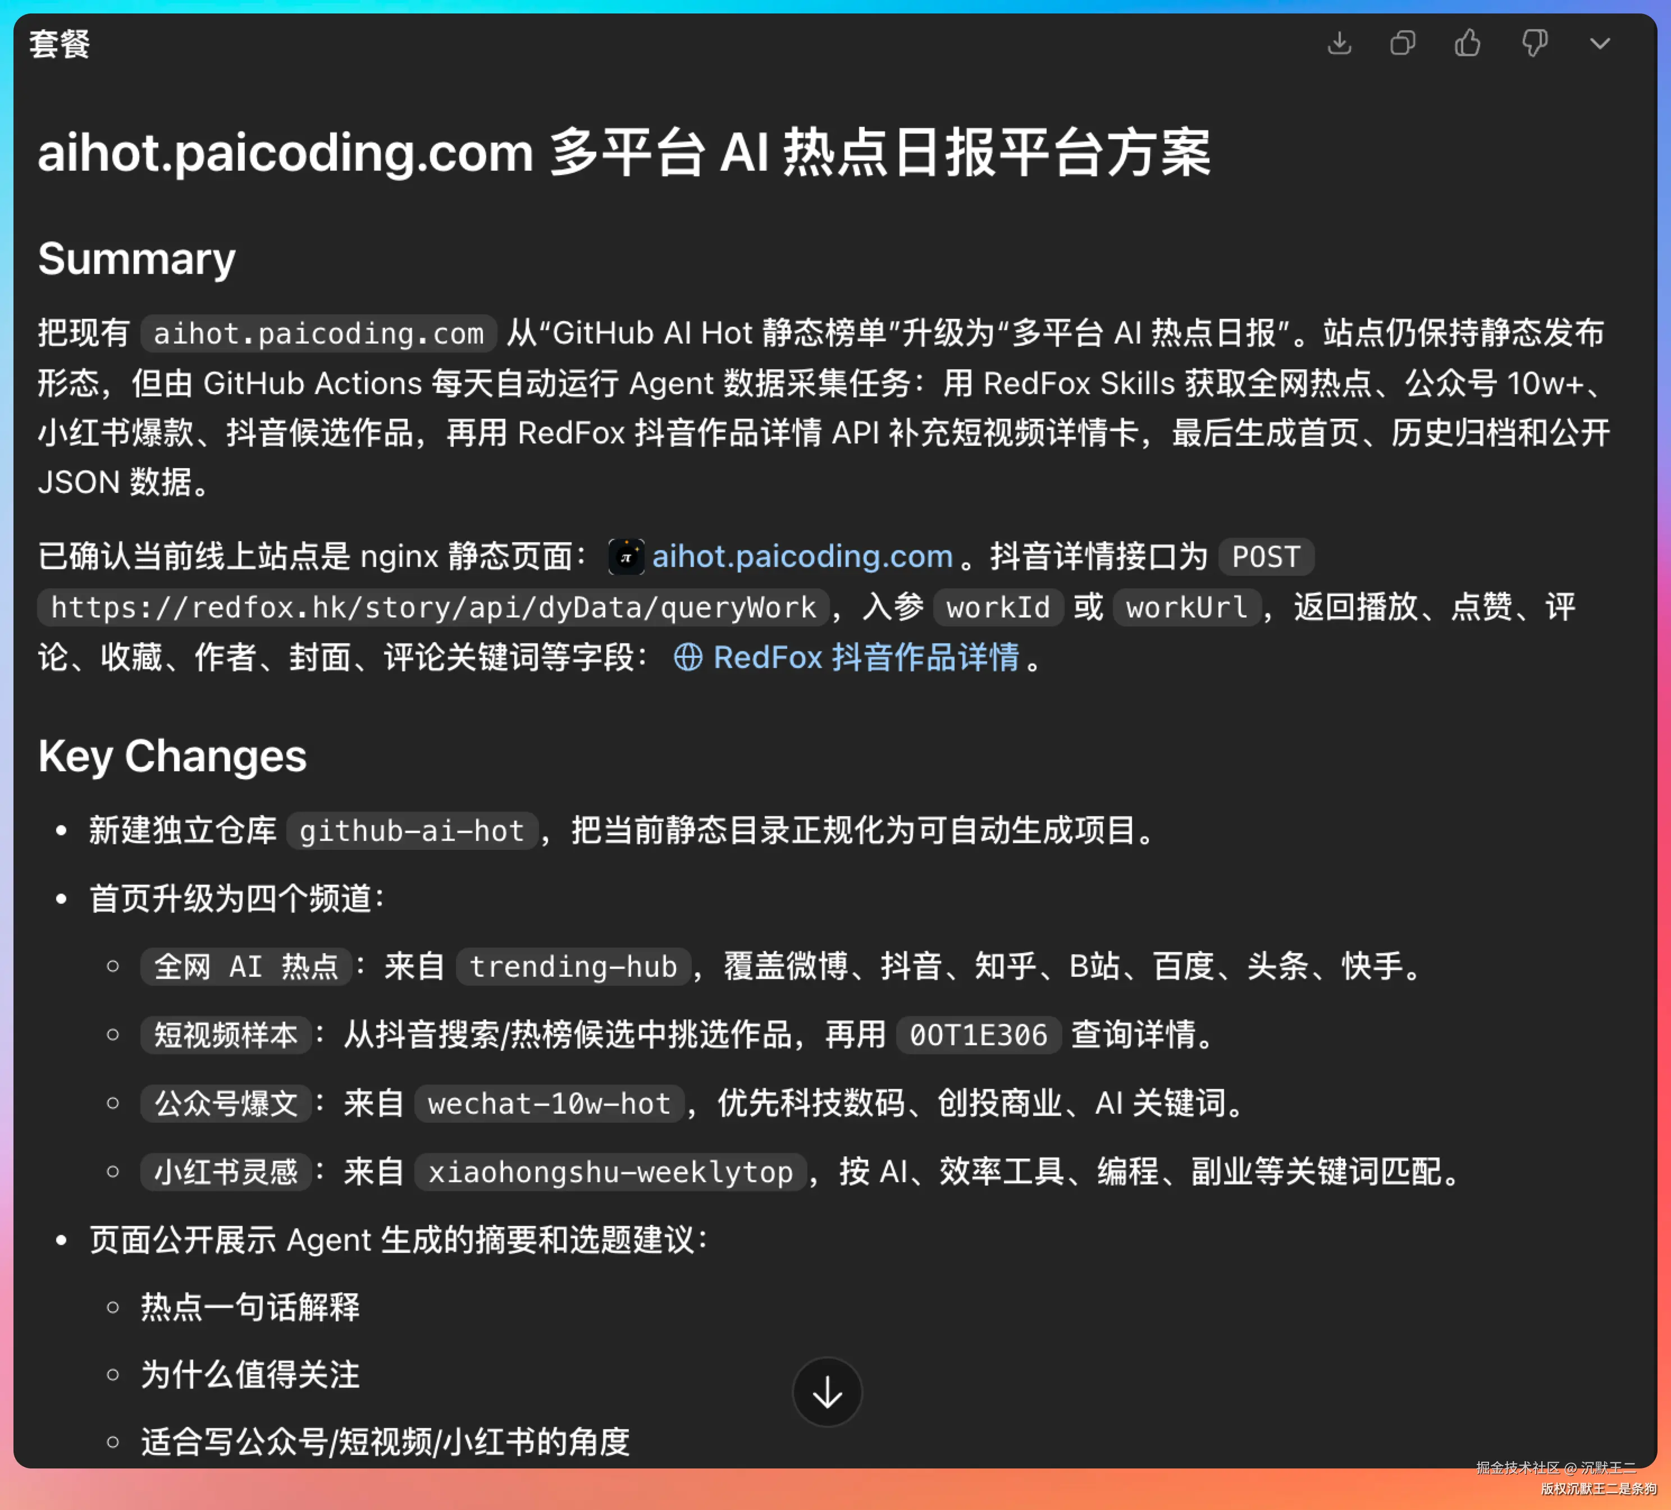Open the blue aihot.paicoding.com link
Screen dimensions: 1671x1510
pos(802,556)
